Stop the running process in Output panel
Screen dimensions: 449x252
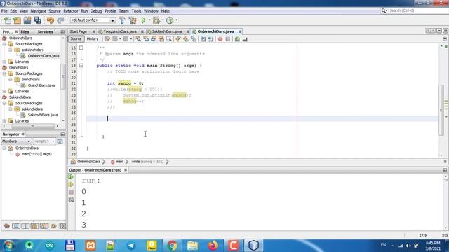[71, 192]
